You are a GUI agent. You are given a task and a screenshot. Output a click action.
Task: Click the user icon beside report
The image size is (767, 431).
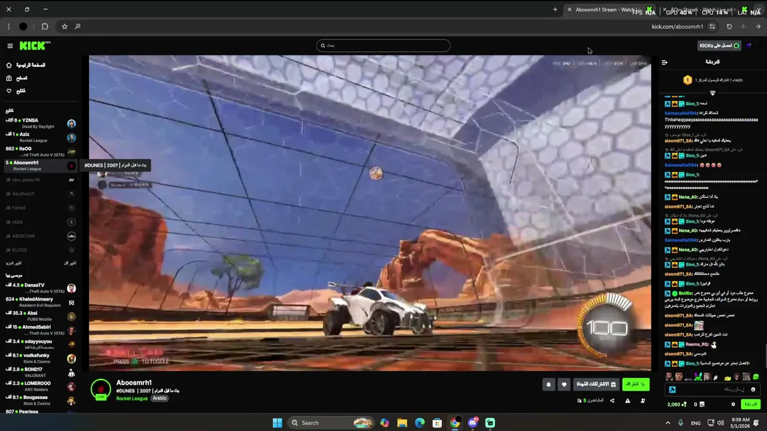tap(643, 400)
